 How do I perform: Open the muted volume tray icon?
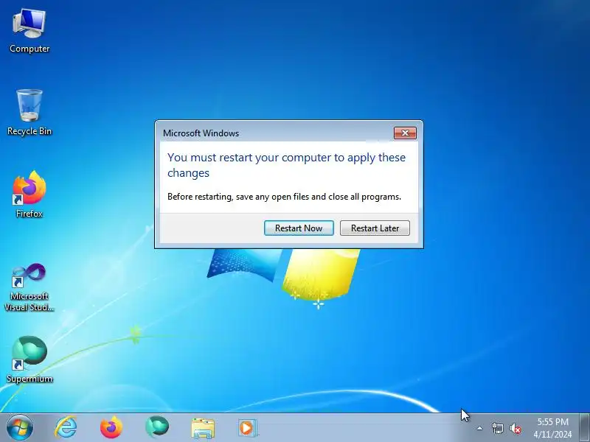[516, 428]
